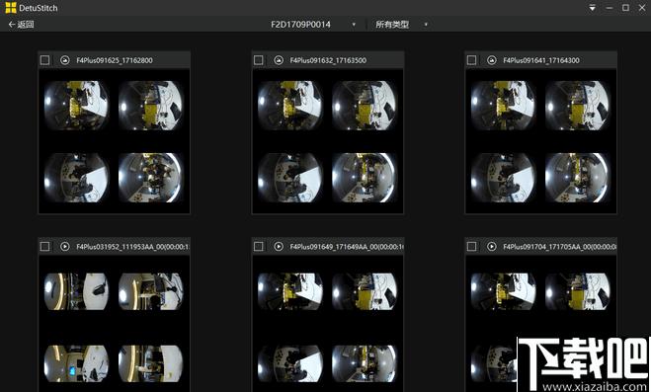This screenshot has height=392, width=651.
Task: Tick the checkbox for F4Plus091625_17162800
Action: (x=44, y=60)
